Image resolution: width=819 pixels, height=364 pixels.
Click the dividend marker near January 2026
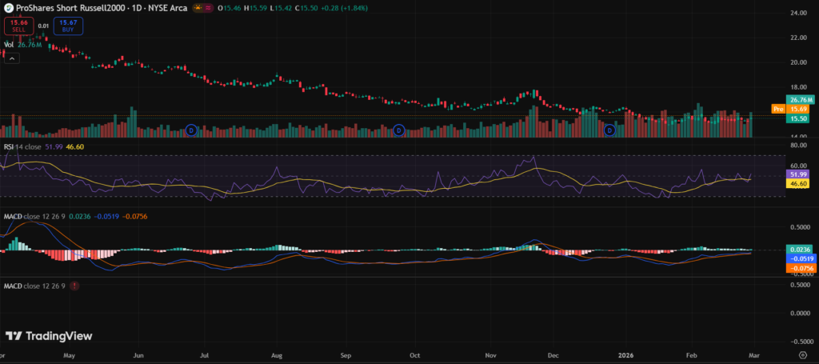coord(610,130)
